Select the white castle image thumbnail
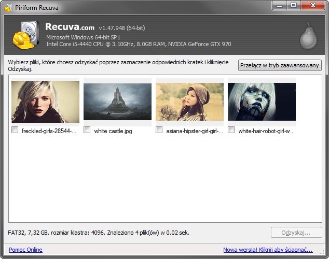 (x=117, y=102)
